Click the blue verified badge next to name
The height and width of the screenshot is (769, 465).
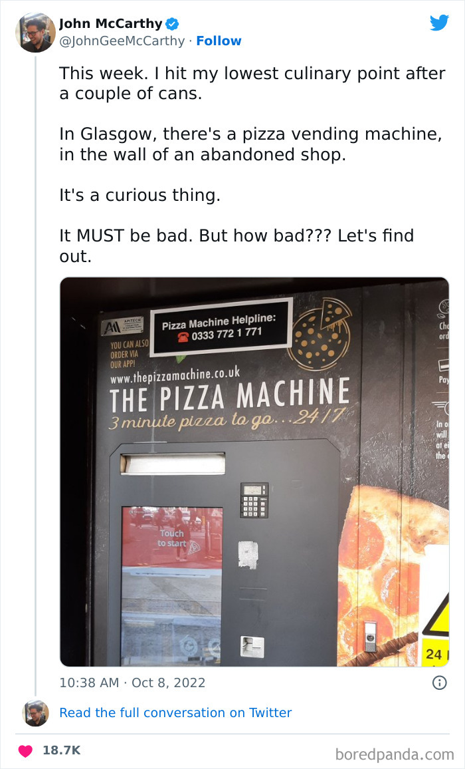(x=172, y=23)
